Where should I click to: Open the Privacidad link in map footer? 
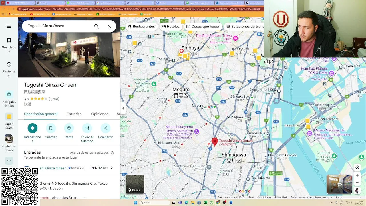click(x=281, y=197)
